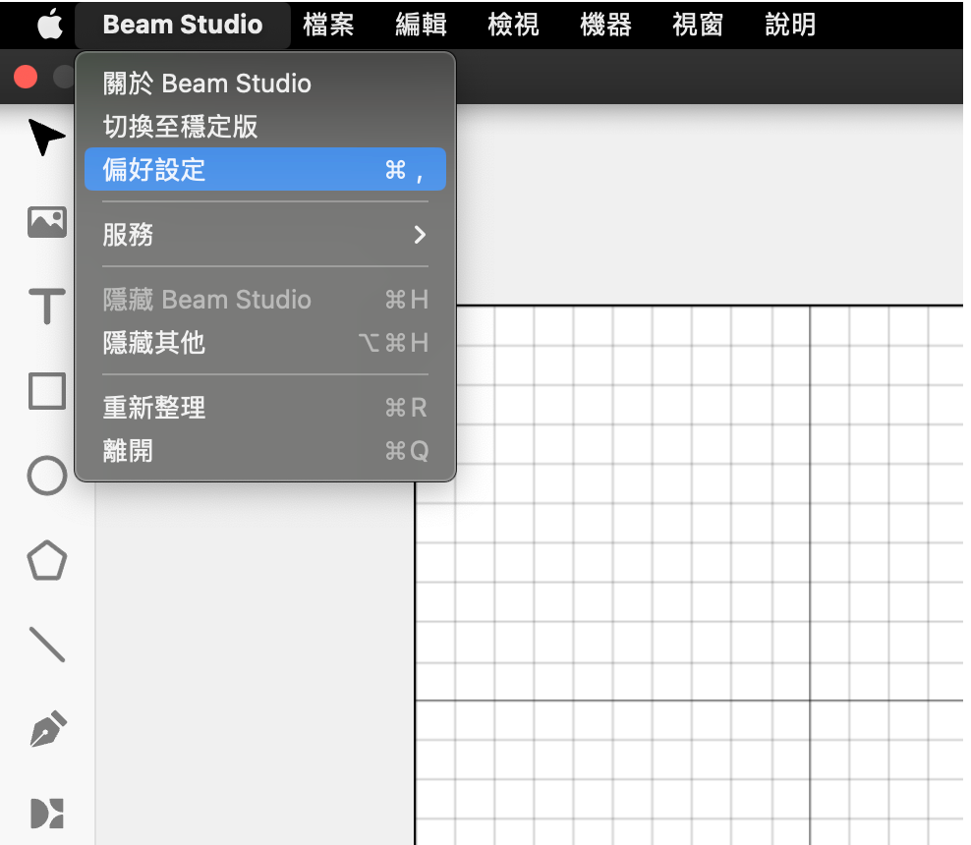The height and width of the screenshot is (845, 971).
Task: Choose 關於 Beam Studio
Action: tap(265, 84)
